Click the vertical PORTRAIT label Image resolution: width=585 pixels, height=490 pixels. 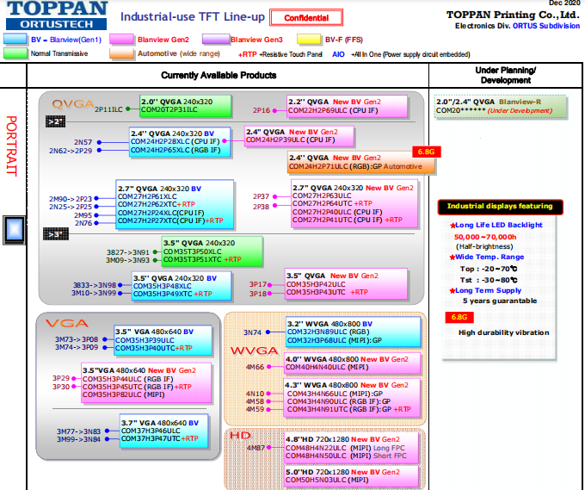[x=11, y=146]
